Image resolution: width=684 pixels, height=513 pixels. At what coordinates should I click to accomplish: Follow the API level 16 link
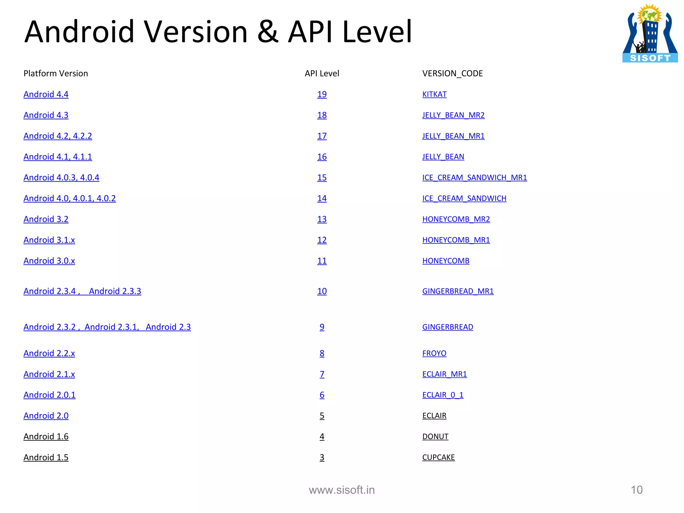[x=322, y=157]
